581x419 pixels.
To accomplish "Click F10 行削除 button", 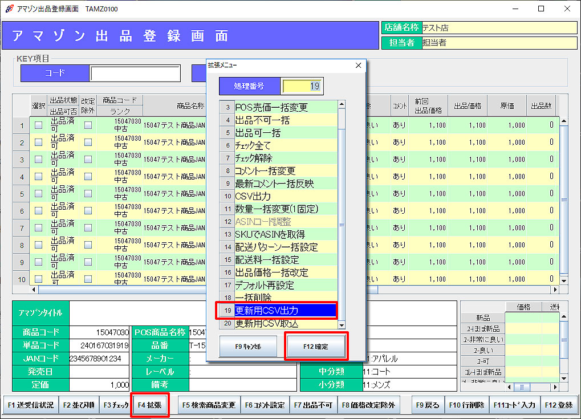I will 466,405.
